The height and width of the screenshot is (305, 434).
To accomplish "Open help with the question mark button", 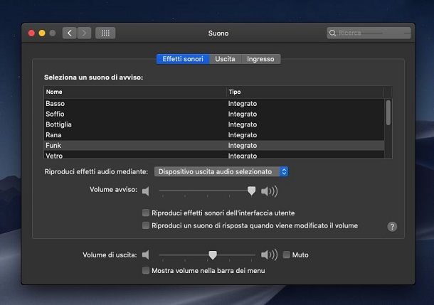I will point(392,227).
